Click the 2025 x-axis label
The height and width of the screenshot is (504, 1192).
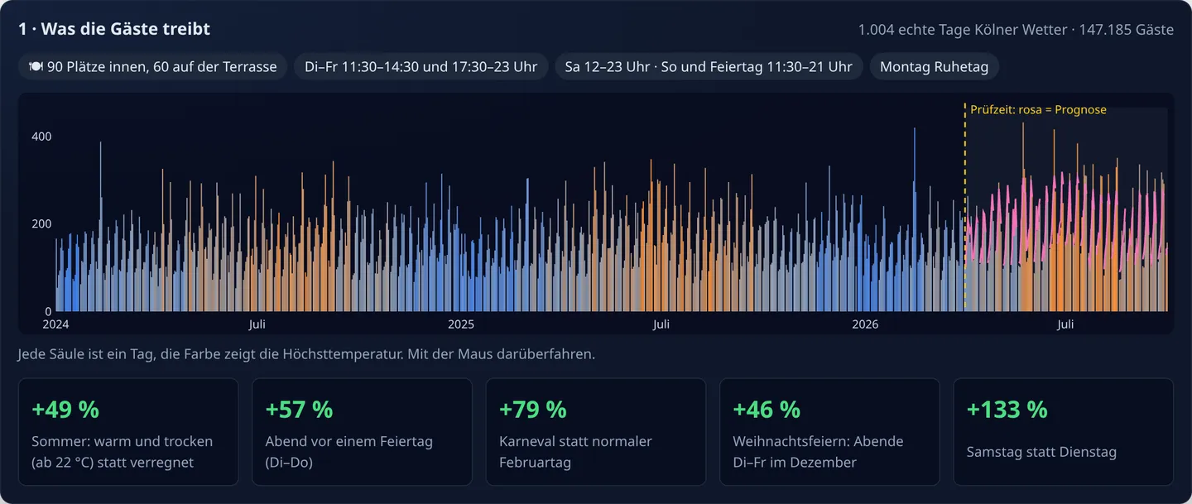(x=460, y=324)
